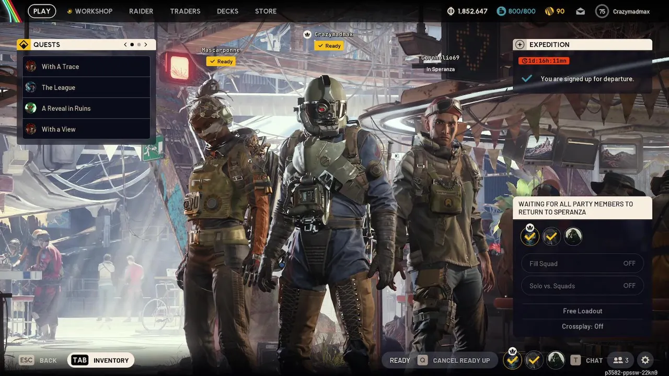Click the waiting for party members banner
The width and height of the screenshot is (669, 376).
582,208
